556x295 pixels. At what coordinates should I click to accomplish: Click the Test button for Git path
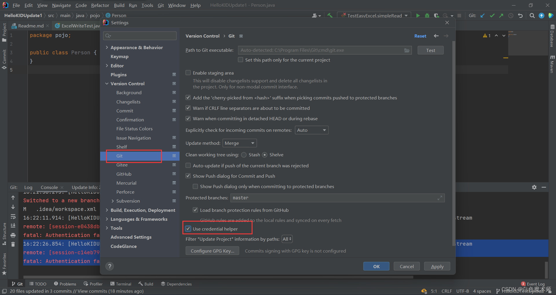point(431,50)
